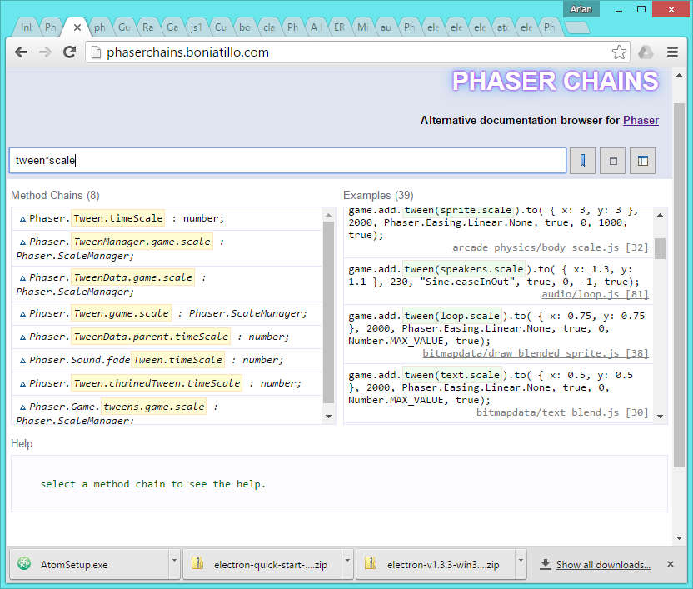This screenshot has height=589, width=693.
Task: Reload the phaserchains page
Action: click(x=69, y=52)
